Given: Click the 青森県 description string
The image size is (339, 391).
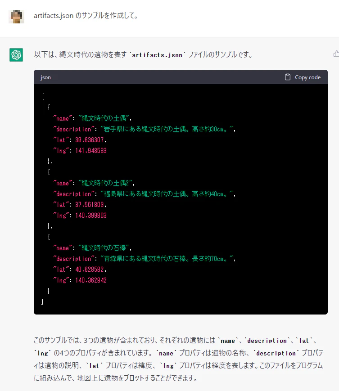Looking at the screenshot, I should [167, 259].
